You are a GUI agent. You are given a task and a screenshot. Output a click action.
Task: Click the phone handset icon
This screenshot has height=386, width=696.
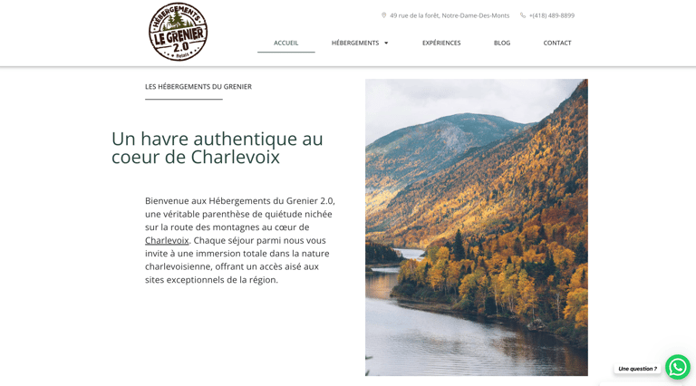523,15
